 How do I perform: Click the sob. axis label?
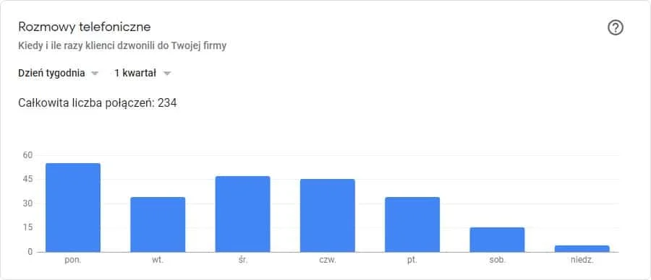(x=497, y=261)
